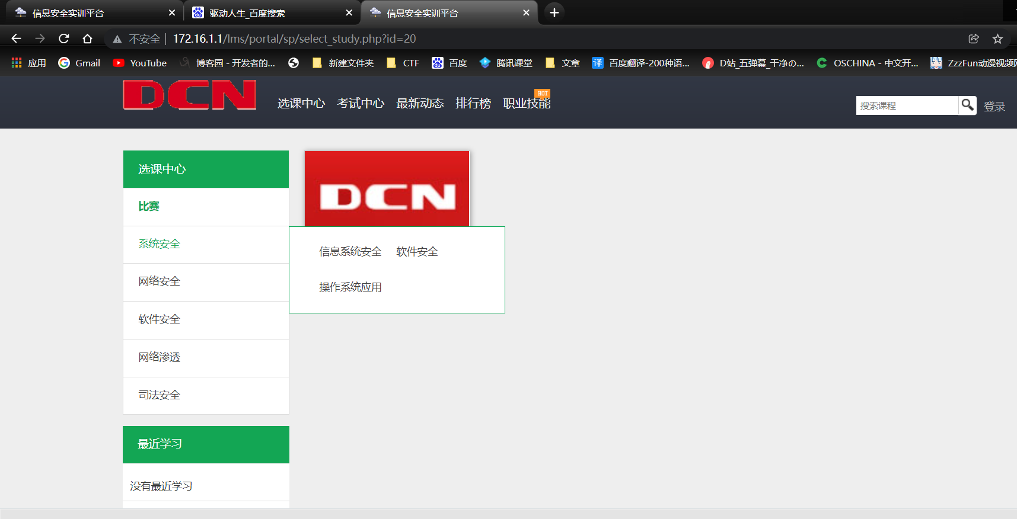Open the 新建文件夹 bookmark folder
1017x519 pixels.
coord(343,63)
